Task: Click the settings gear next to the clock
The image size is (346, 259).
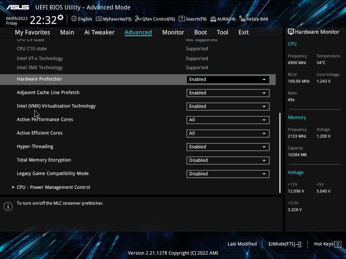Action: [x=60, y=18]
